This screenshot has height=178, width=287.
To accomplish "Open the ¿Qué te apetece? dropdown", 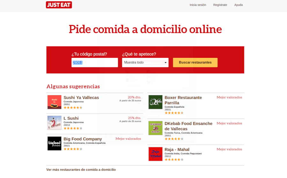I will [145, 63].
